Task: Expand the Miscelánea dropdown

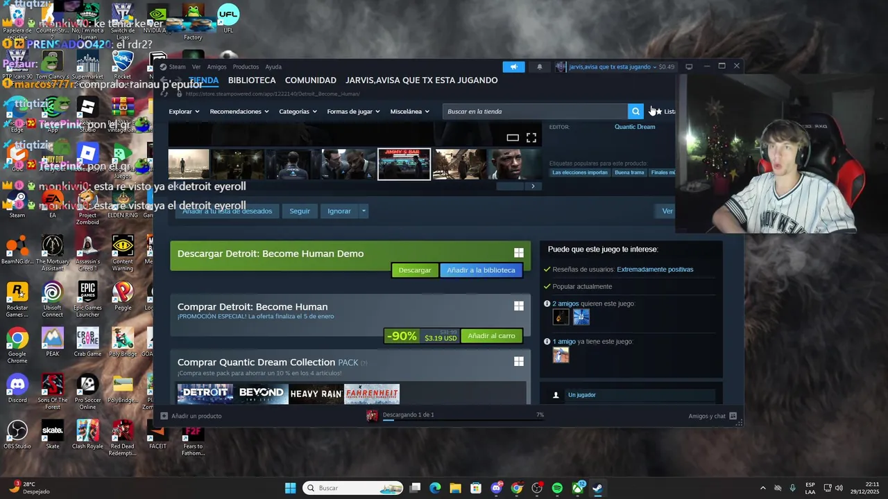Action: [x=409, y=112]
